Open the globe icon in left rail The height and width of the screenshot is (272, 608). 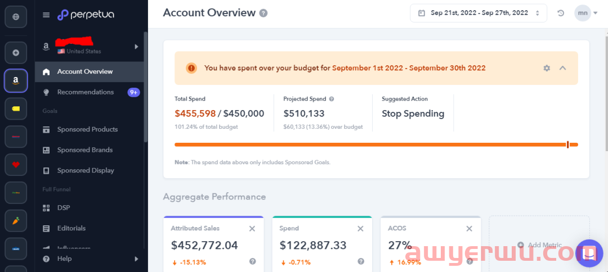(x=16, y=16)
